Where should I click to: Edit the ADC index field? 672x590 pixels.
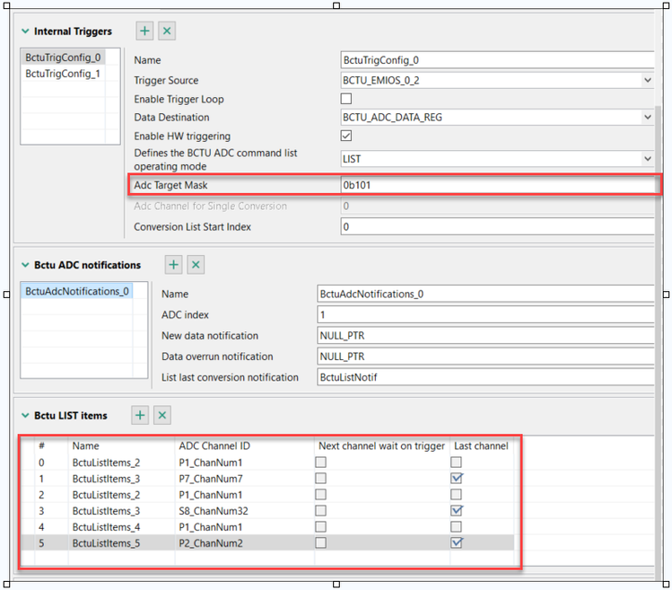tap(485, 315)
